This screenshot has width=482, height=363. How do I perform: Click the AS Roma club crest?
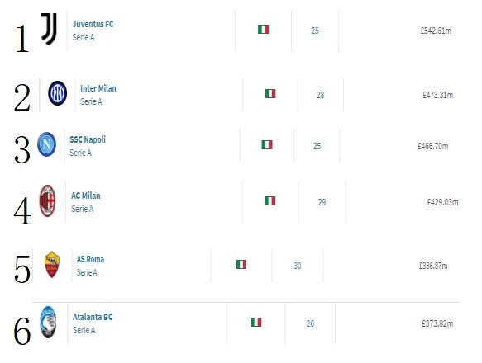[x=52, y=265]
